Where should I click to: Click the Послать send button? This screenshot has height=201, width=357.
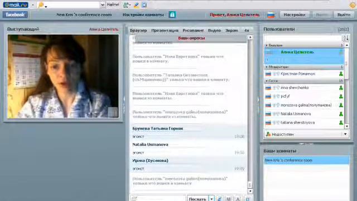point(197,199)
